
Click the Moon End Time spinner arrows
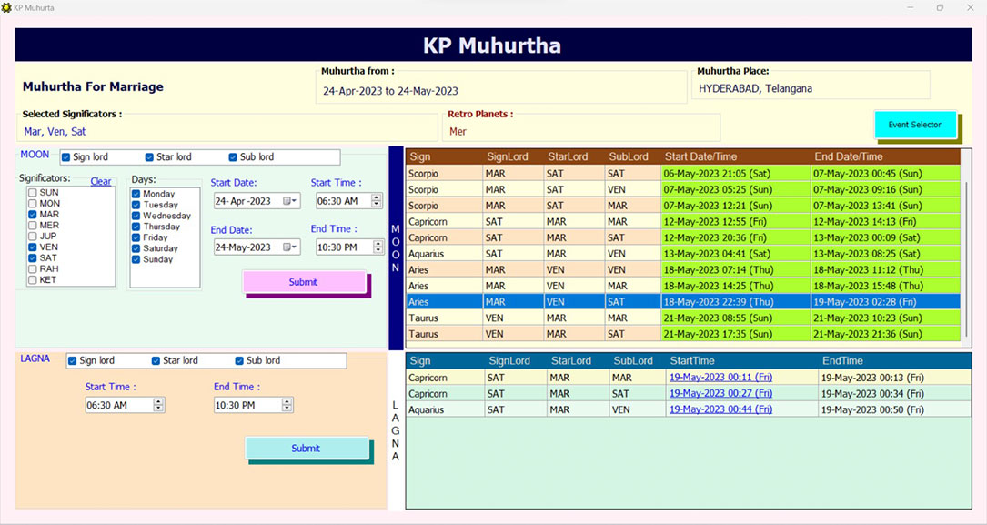pos(377,247)
